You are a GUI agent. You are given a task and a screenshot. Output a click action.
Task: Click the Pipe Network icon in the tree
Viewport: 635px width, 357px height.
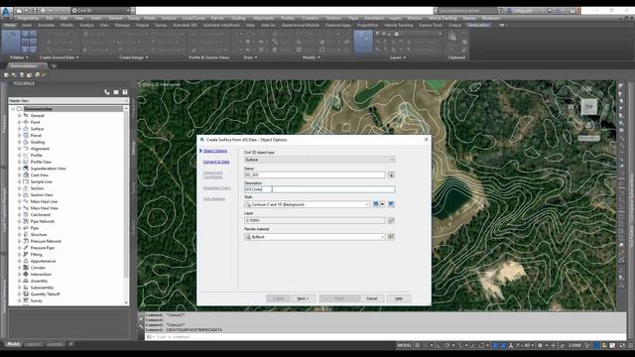[x=26, y=221]
